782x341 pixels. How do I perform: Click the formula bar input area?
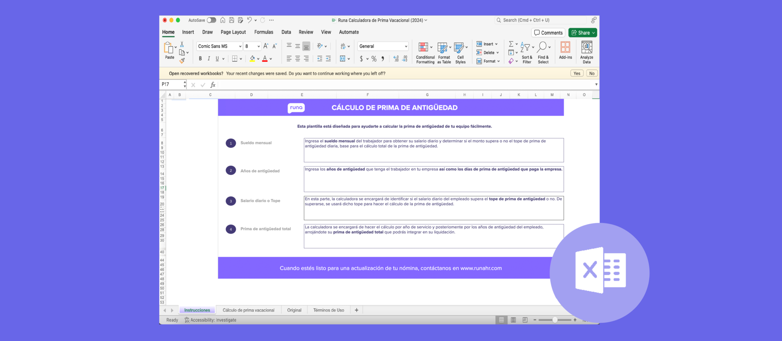[406, 84]
